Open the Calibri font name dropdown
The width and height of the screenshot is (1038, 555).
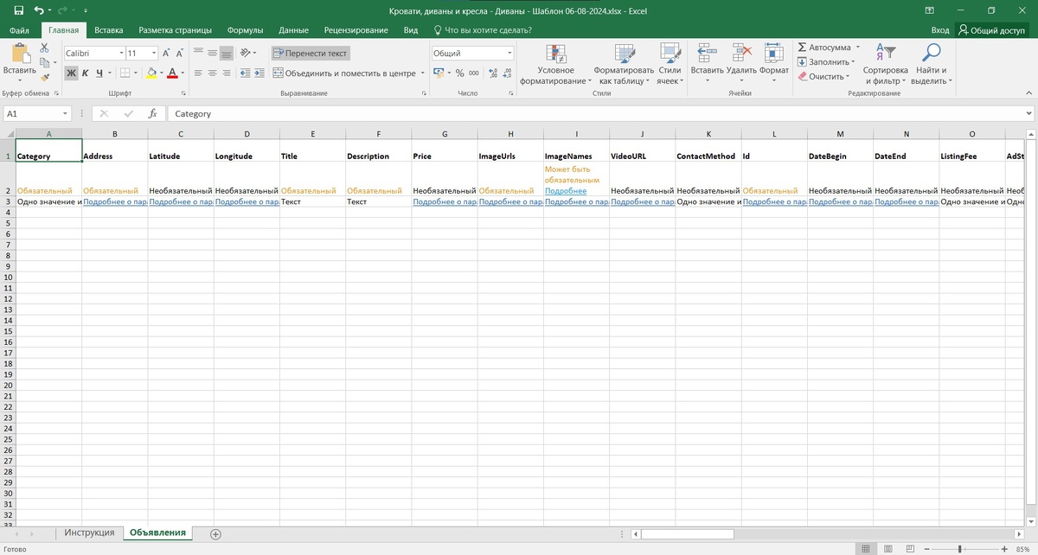click(121, 53)
